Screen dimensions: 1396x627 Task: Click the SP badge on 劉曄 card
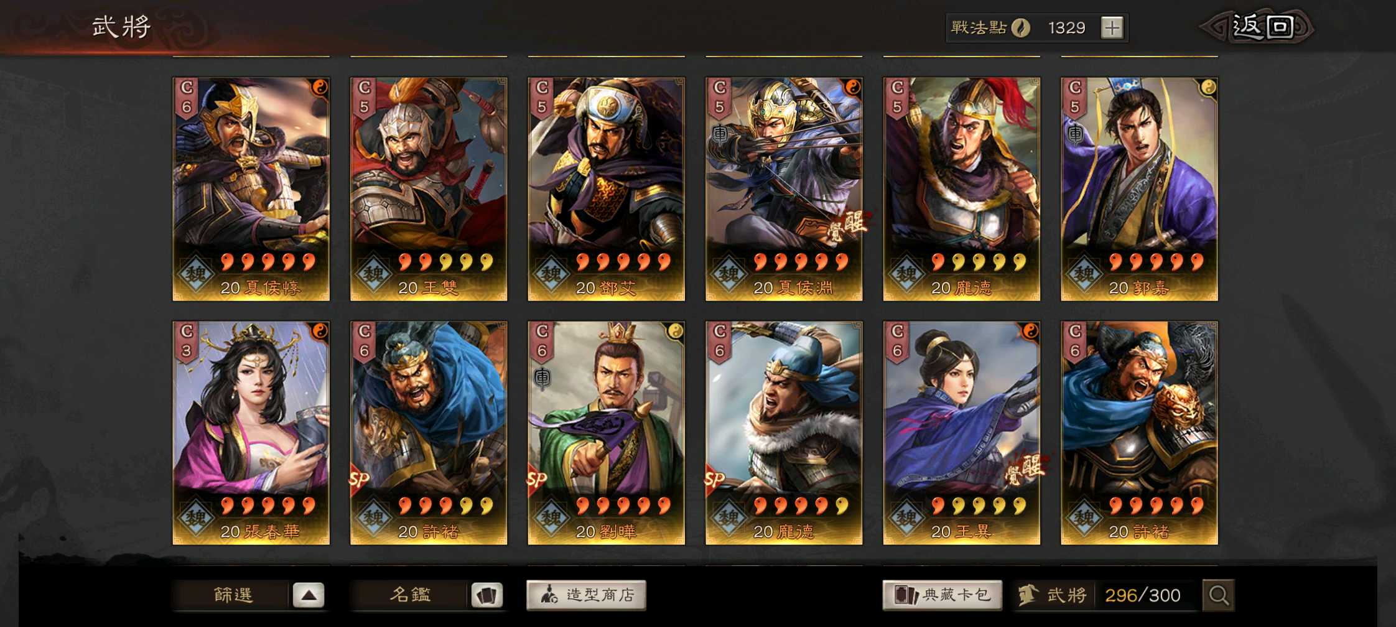point(537,480)
